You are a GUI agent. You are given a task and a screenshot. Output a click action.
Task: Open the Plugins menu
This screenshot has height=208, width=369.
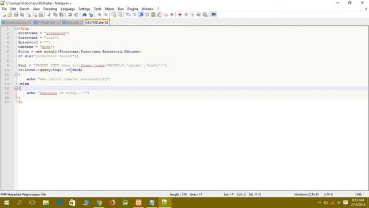(133, 9)
